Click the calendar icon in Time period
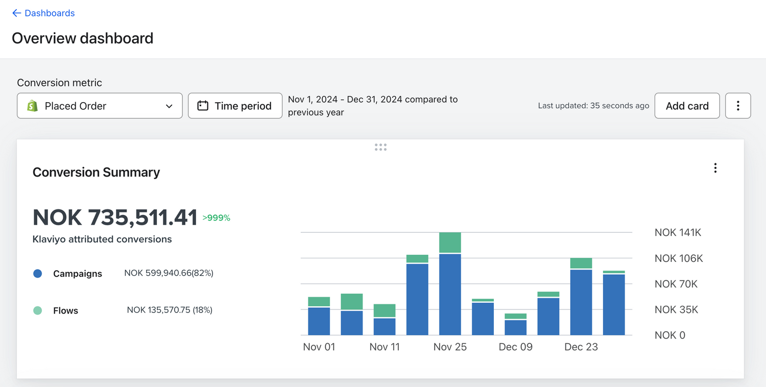The height and width of the screenshot is (387, 766). tap(203, 106)
